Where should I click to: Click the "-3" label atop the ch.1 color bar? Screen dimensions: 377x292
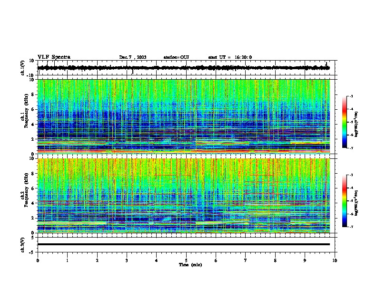351,96
